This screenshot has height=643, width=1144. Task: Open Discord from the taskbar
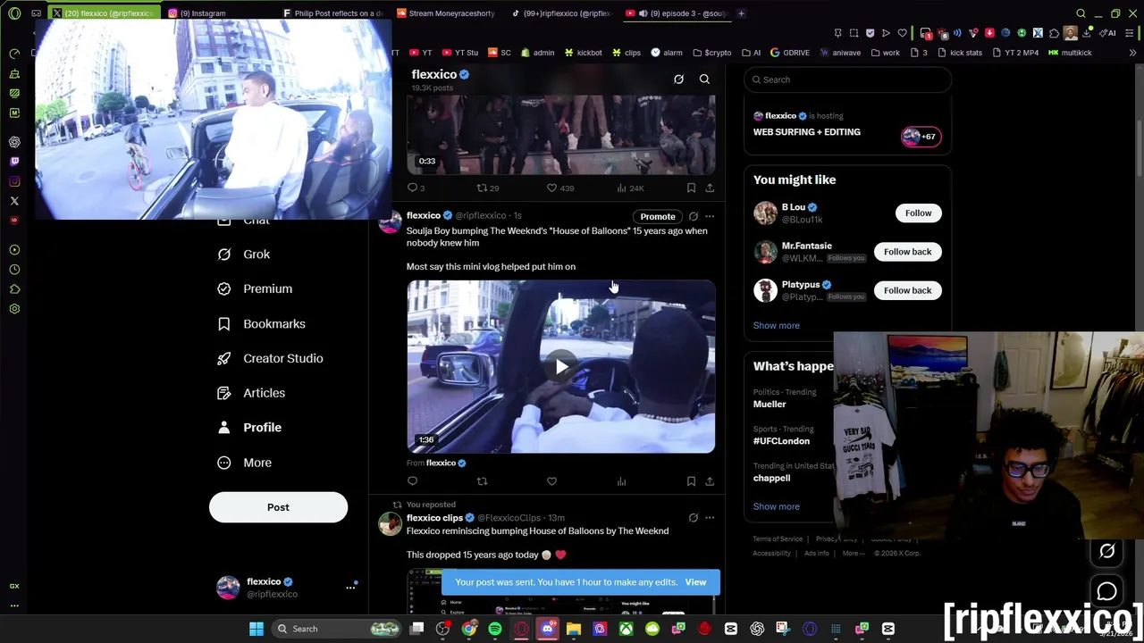coord(548,629)
